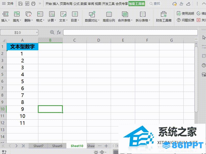Viewport: 206px width, 154px height.
Task: Expand the 数据对比 dropdown
Action: pos(92,20)
